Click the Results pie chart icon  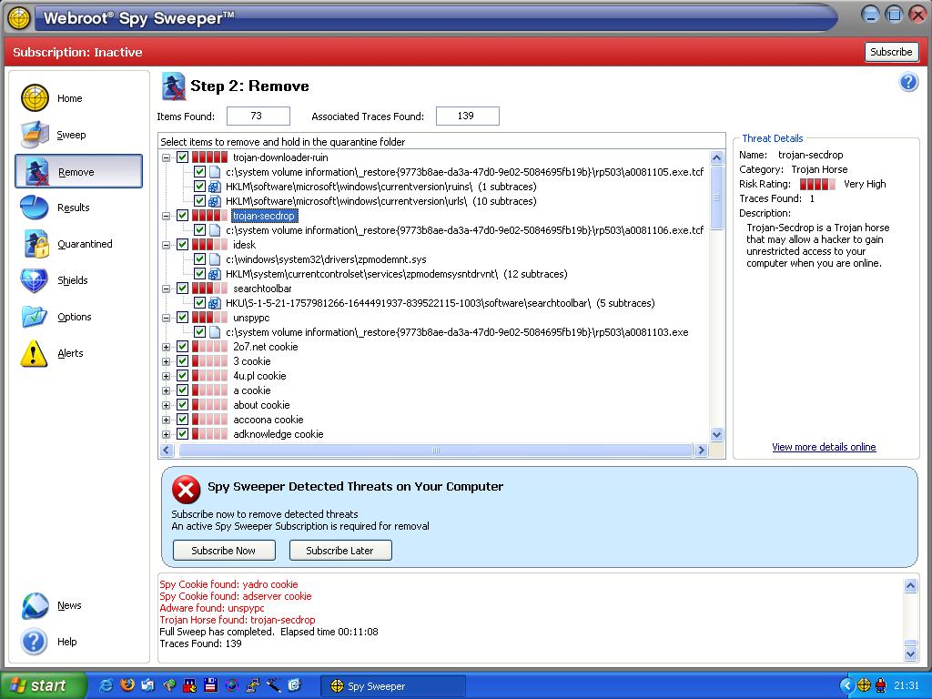pyautogui.click(x=35, y=208)
